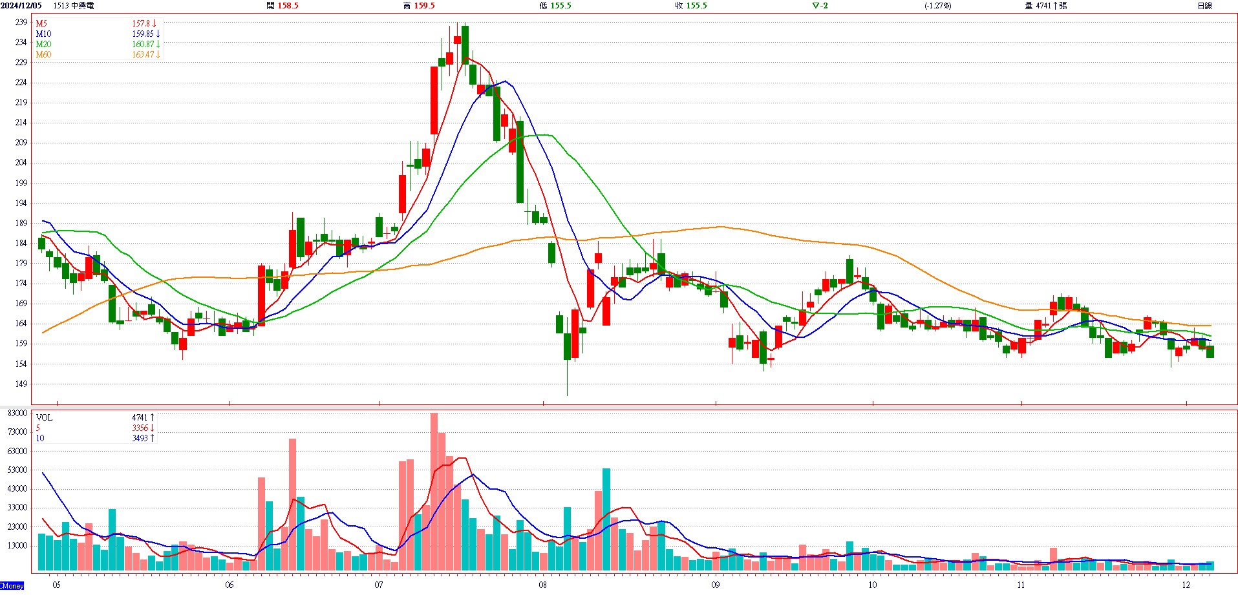Click the month 07 label on time axis
The height and width of the screenshot is (595, 1238).
tap(379, 585)
